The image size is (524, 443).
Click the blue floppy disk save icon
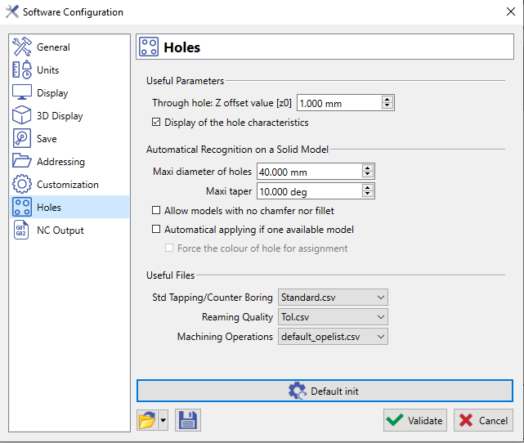pos(187,420)
